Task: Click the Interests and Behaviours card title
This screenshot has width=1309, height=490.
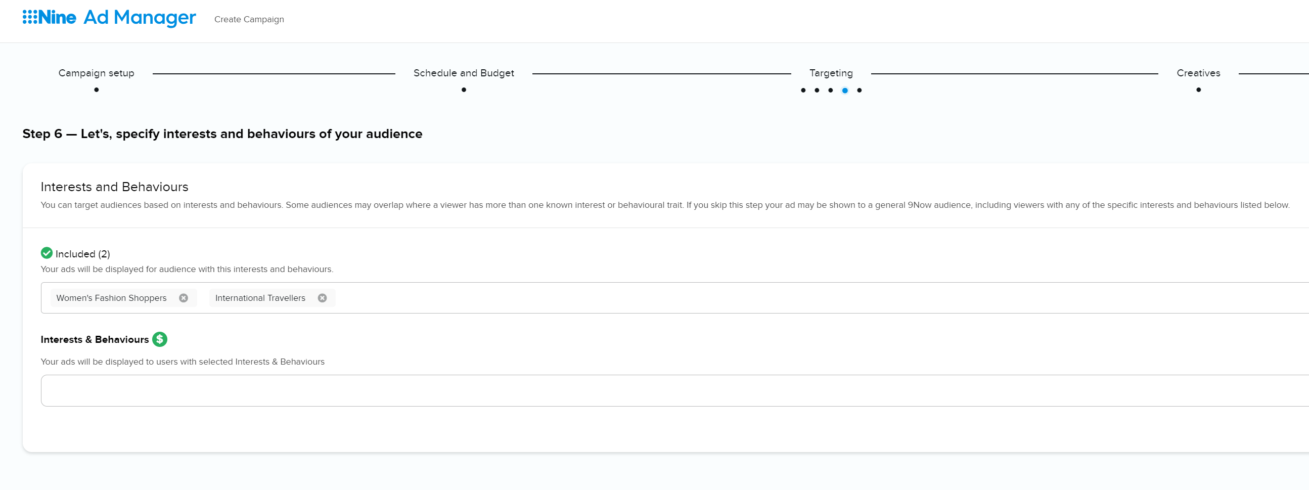Action: (114, 187)
